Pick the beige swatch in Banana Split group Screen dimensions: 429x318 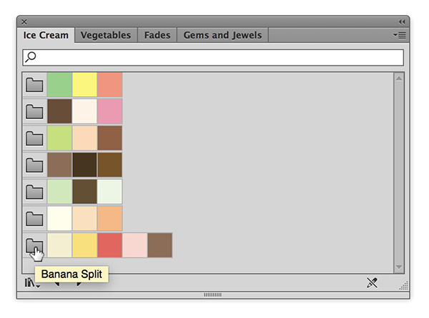pyautogui.click(x=59, y=245)
